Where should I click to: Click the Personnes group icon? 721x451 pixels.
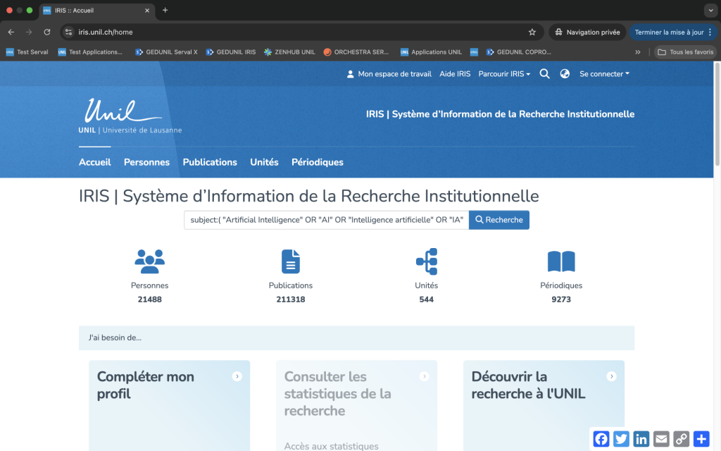149,261
